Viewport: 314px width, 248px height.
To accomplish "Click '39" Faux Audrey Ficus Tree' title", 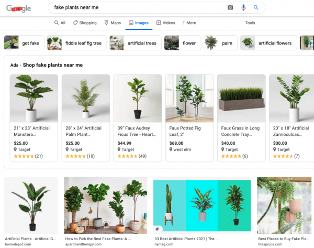I will tap(137, 131).
